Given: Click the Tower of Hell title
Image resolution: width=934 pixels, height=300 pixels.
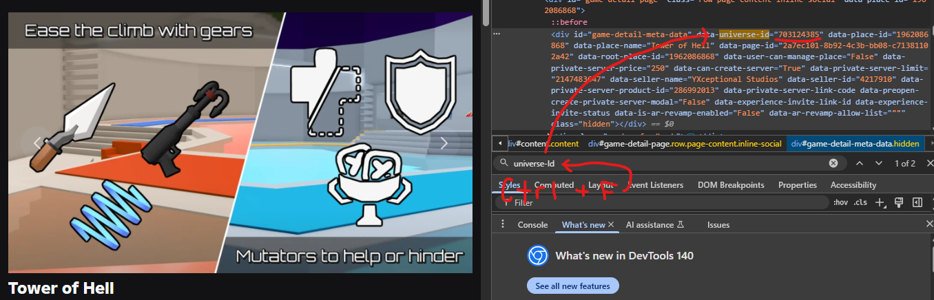Looking at the screenshot, I should [x=61, y=288].
